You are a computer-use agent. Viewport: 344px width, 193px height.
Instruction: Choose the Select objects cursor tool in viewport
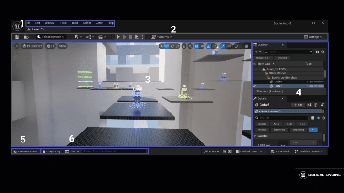tap(161, 46)
